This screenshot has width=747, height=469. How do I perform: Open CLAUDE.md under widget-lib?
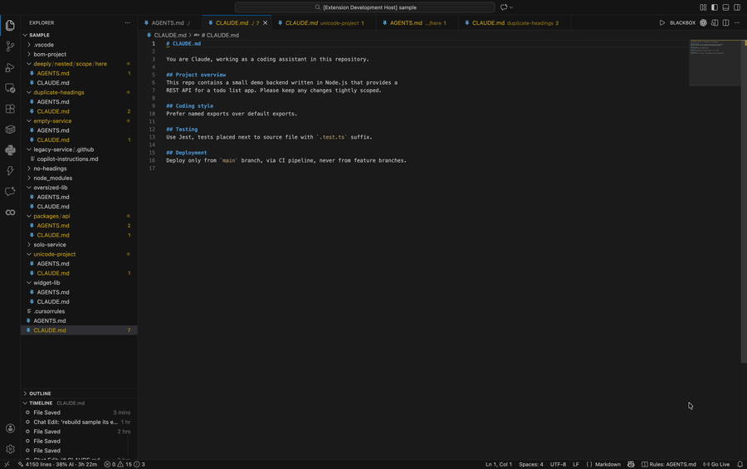[x=53, y=301]
